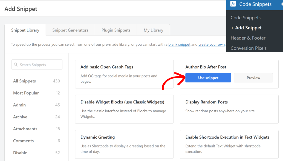Open Header & Footer menu item
The width and height of the screenshot is (283, 161).
click(248, 38)
